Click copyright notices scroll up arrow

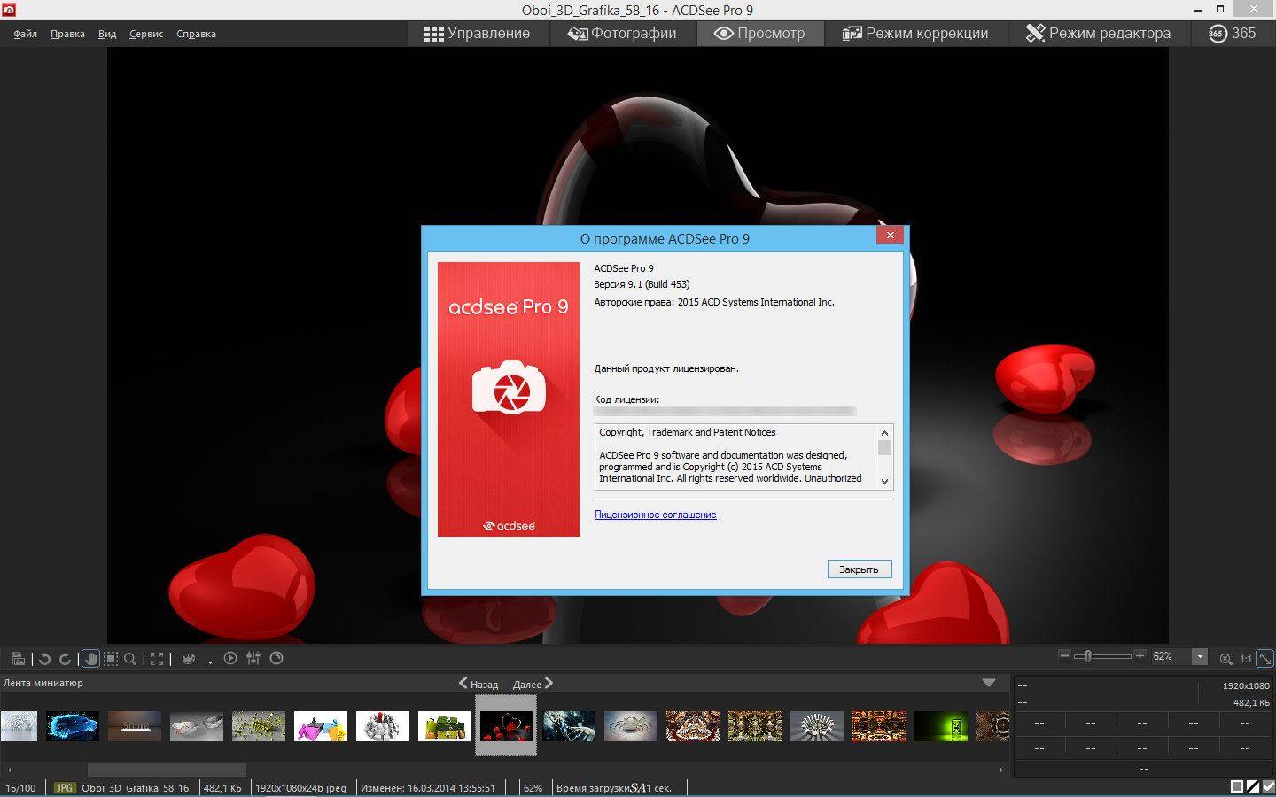[x=884, y=432]
